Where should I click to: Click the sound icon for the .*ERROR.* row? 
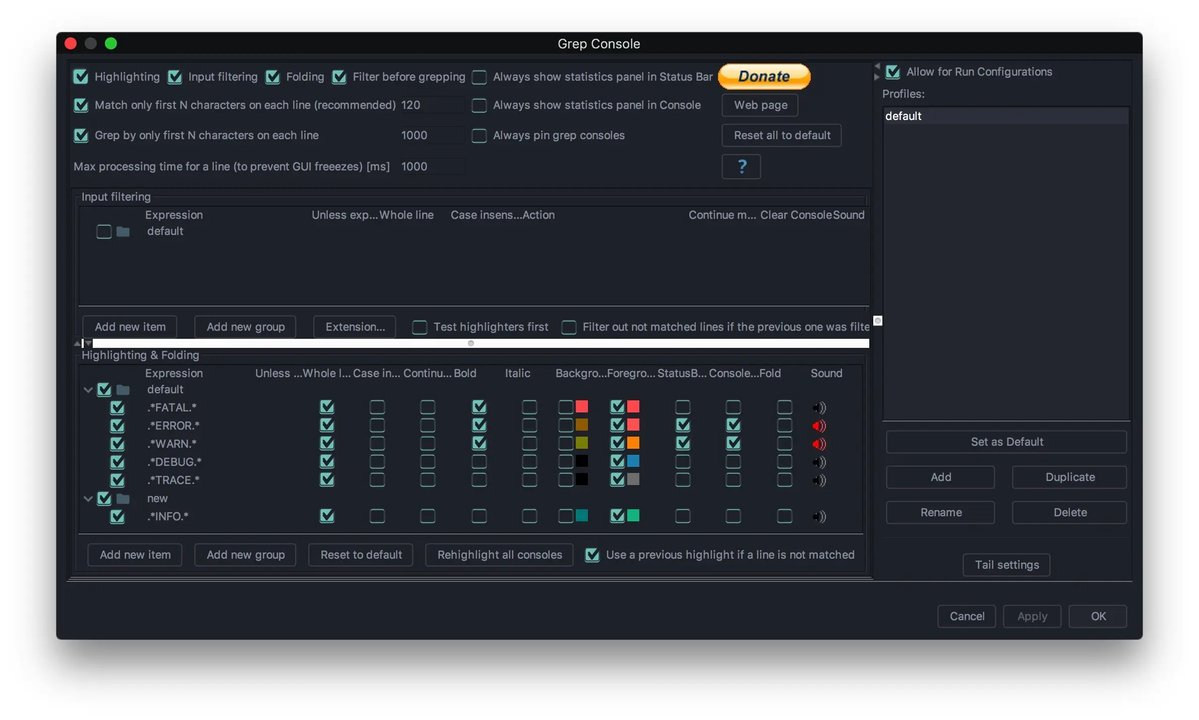pyautogui.click(x=819, y=426)
